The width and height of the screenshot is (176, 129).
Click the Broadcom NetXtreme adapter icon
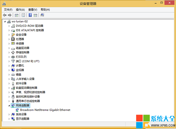[17, 110]
